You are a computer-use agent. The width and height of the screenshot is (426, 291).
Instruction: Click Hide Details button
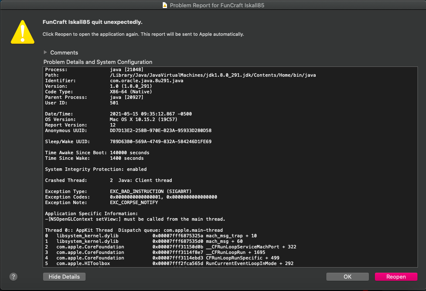(64, 277)
